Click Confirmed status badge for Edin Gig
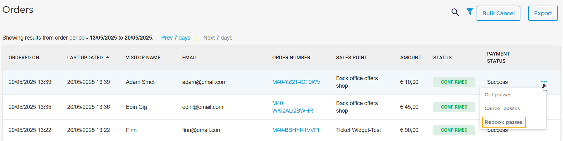The width and height of the screenshot is (563, 141). [x=454, y=107]
